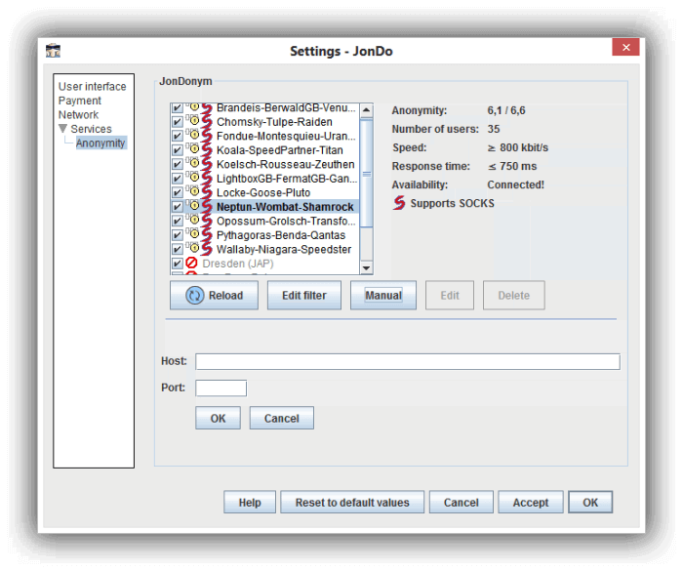
Task: Open Help for settings
Action: 250,502
